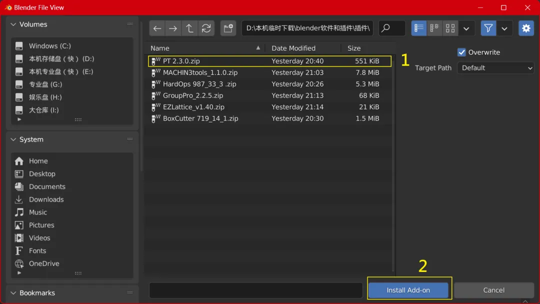
Task: Switch to horizontal list display mode
Action: click(434, 28)
